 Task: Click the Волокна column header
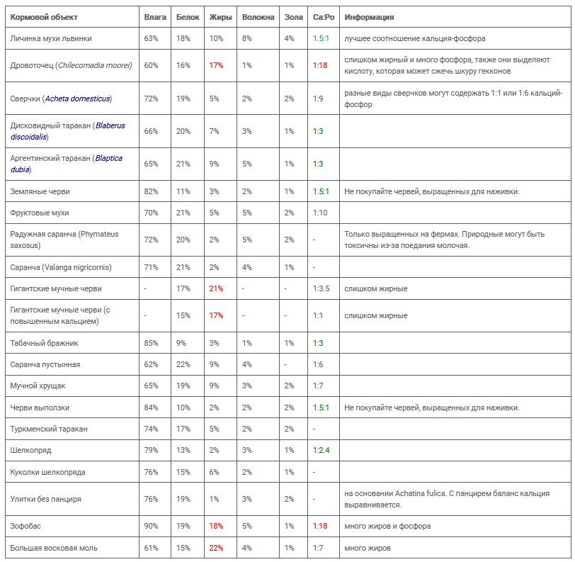pyautogui.click(x=258, y=17)
